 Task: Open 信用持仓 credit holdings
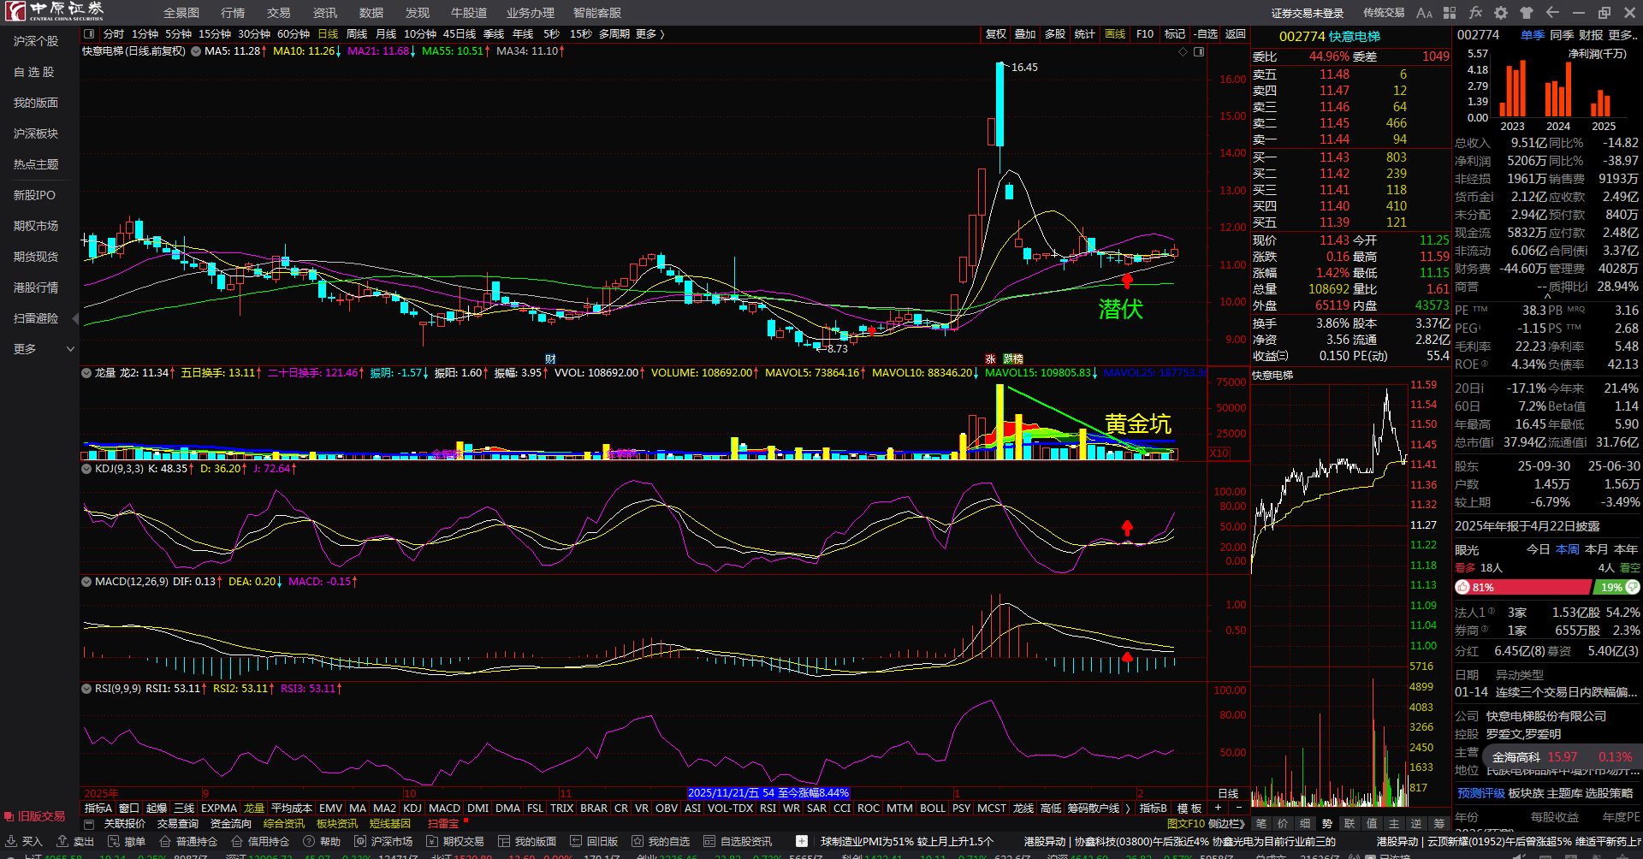coord(260,842)
